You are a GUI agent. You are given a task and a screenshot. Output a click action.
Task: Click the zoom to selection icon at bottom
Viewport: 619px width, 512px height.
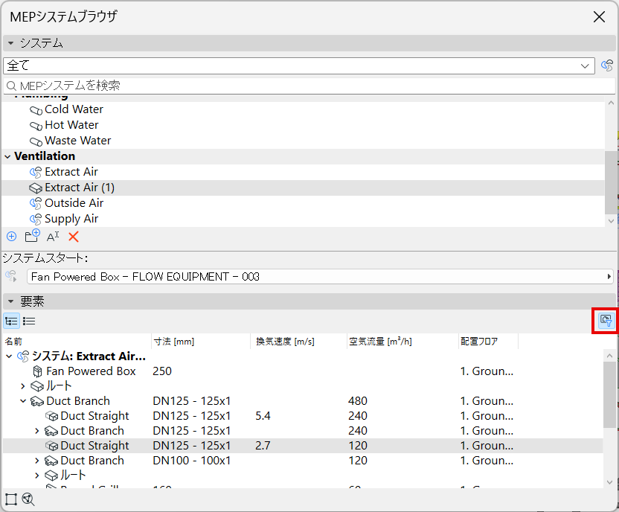pyautogui.click(x=28, y=499)
